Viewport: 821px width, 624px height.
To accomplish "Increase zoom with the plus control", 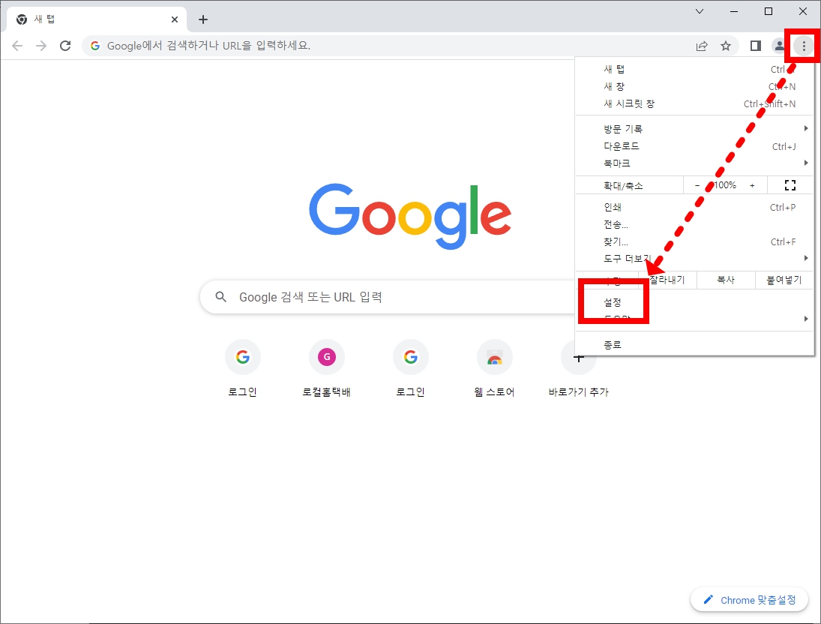I will pyautogui.click(x=752, y=184).
